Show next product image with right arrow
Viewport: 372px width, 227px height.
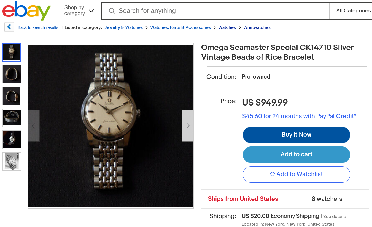point(188,126)
